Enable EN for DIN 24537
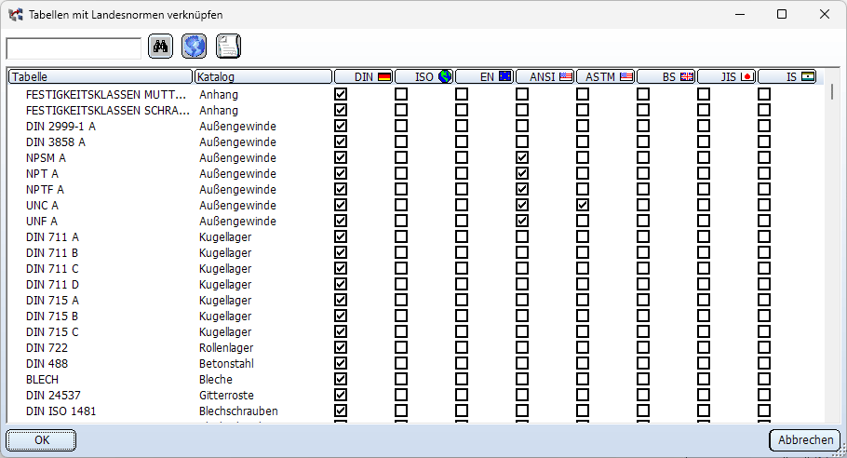847x458 pixels. [x=462, y=396]
